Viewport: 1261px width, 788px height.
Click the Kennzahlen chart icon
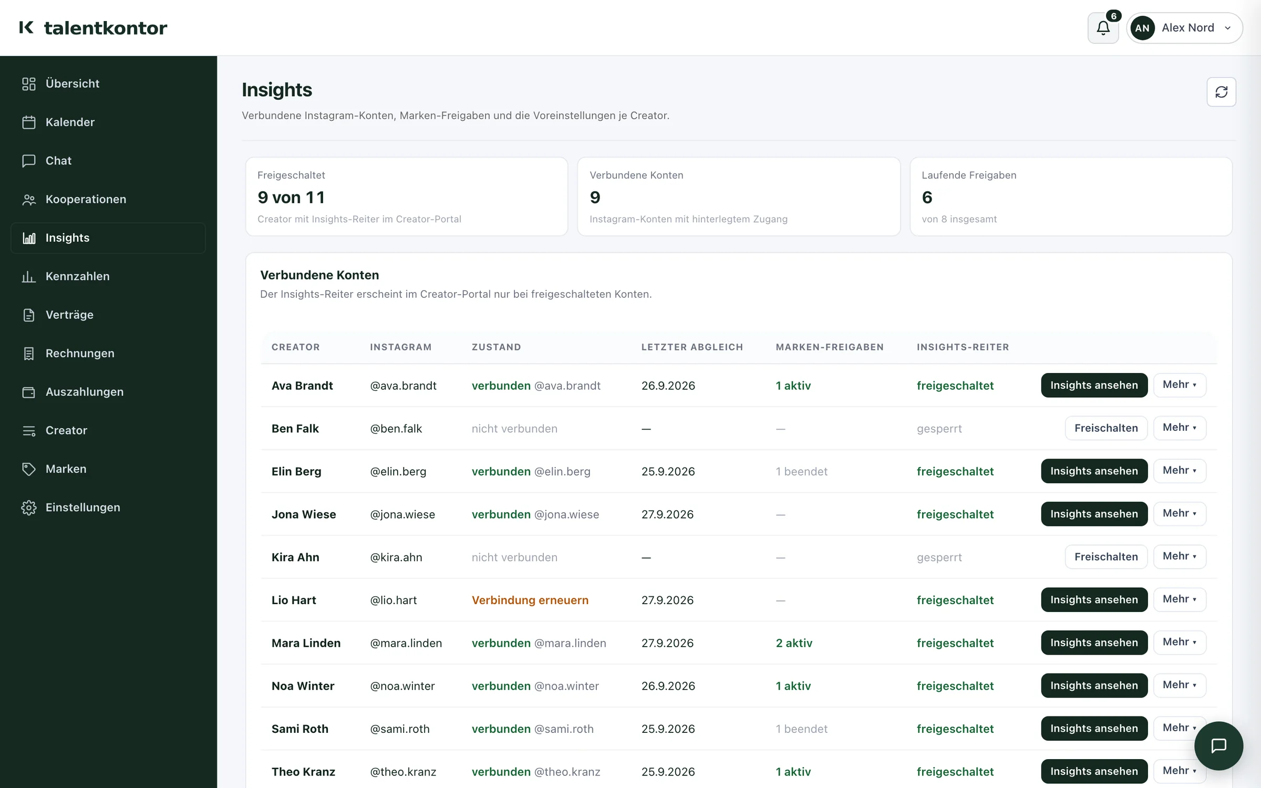29,276
